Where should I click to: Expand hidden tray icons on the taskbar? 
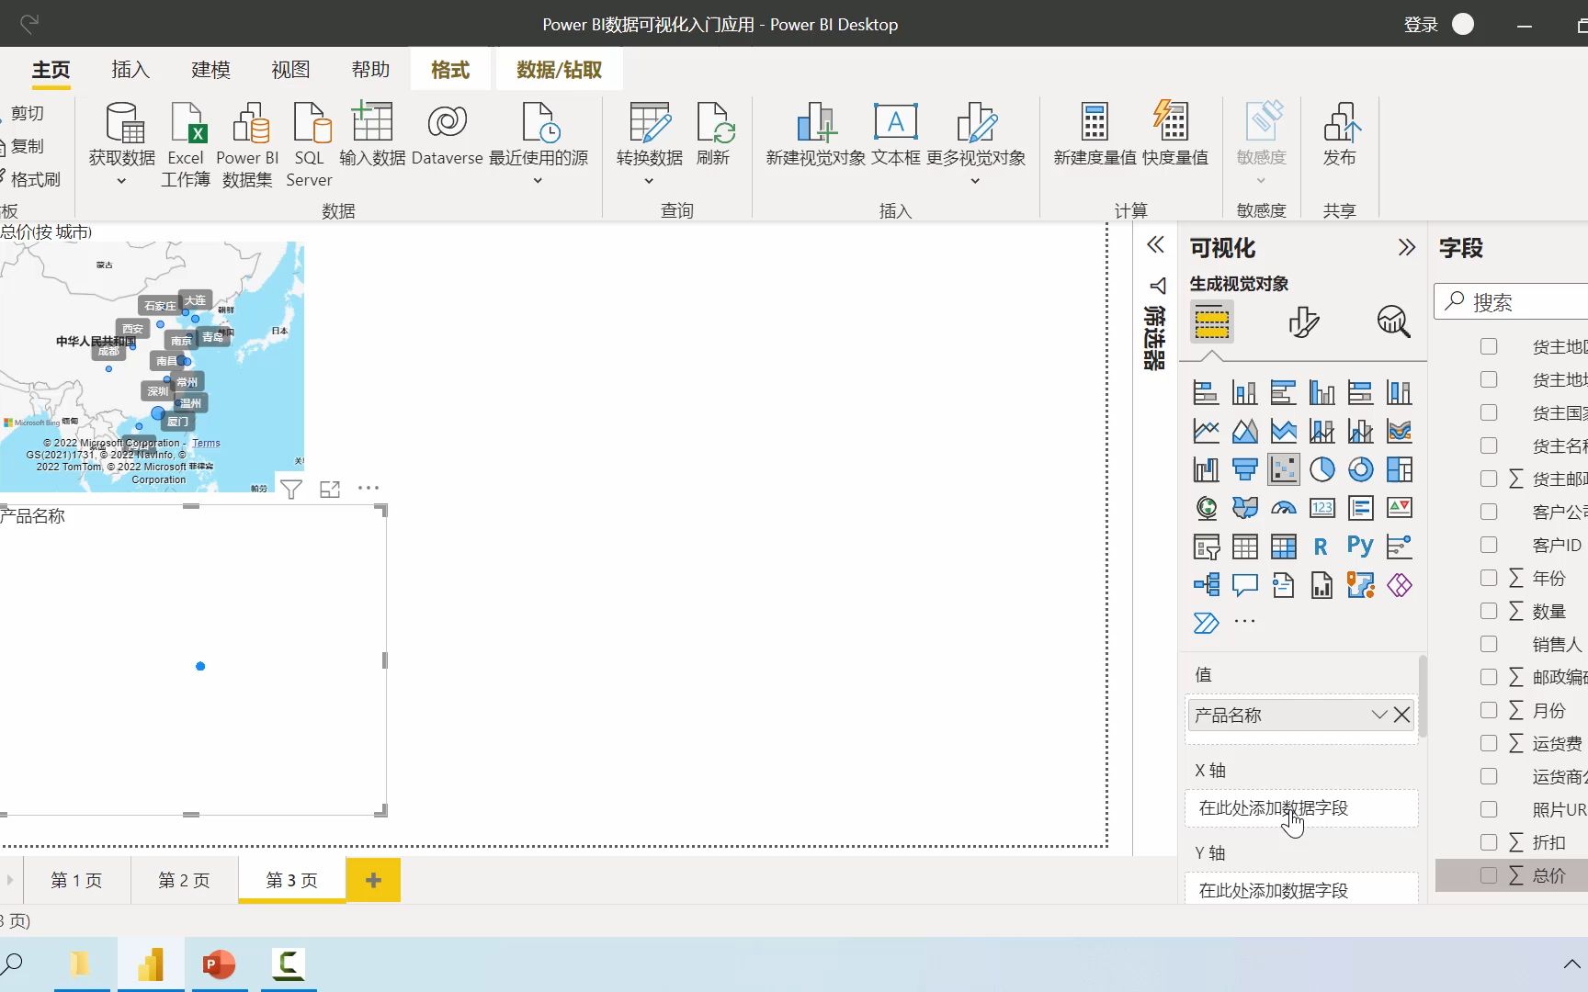tap(1571, 964)
